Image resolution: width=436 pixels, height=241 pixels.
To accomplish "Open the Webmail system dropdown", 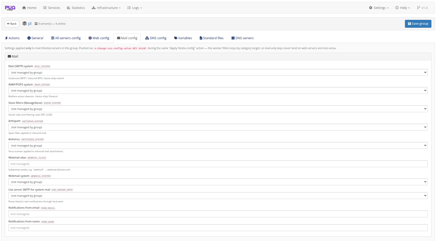I will tap(218, 182).
